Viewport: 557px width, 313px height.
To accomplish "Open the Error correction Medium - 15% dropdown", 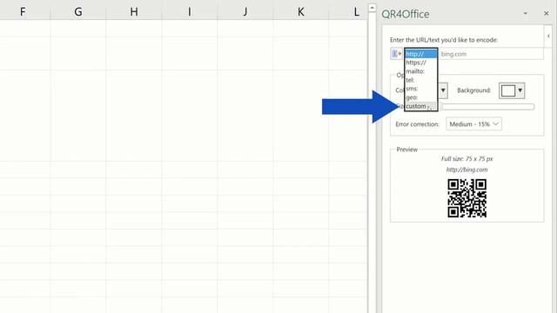I will click(473, 124).
